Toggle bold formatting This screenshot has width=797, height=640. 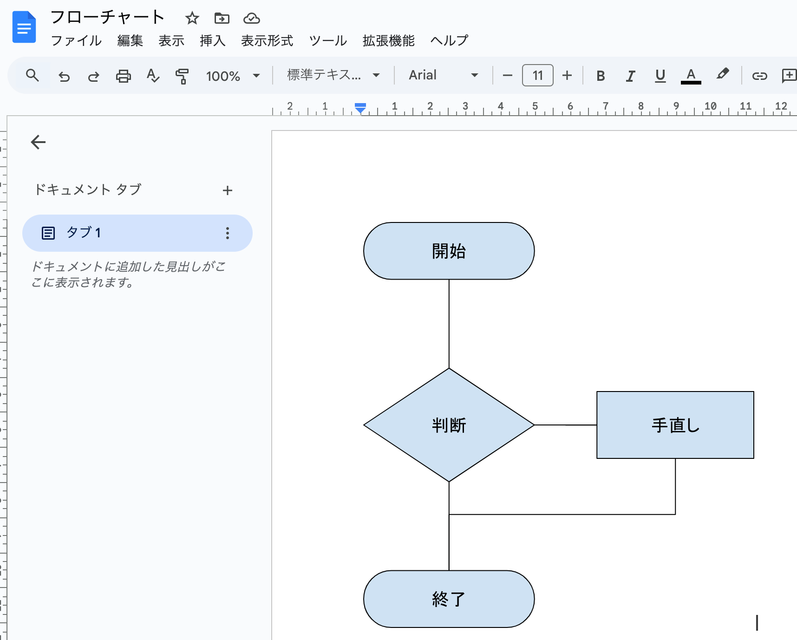click(x=601, y=76)
